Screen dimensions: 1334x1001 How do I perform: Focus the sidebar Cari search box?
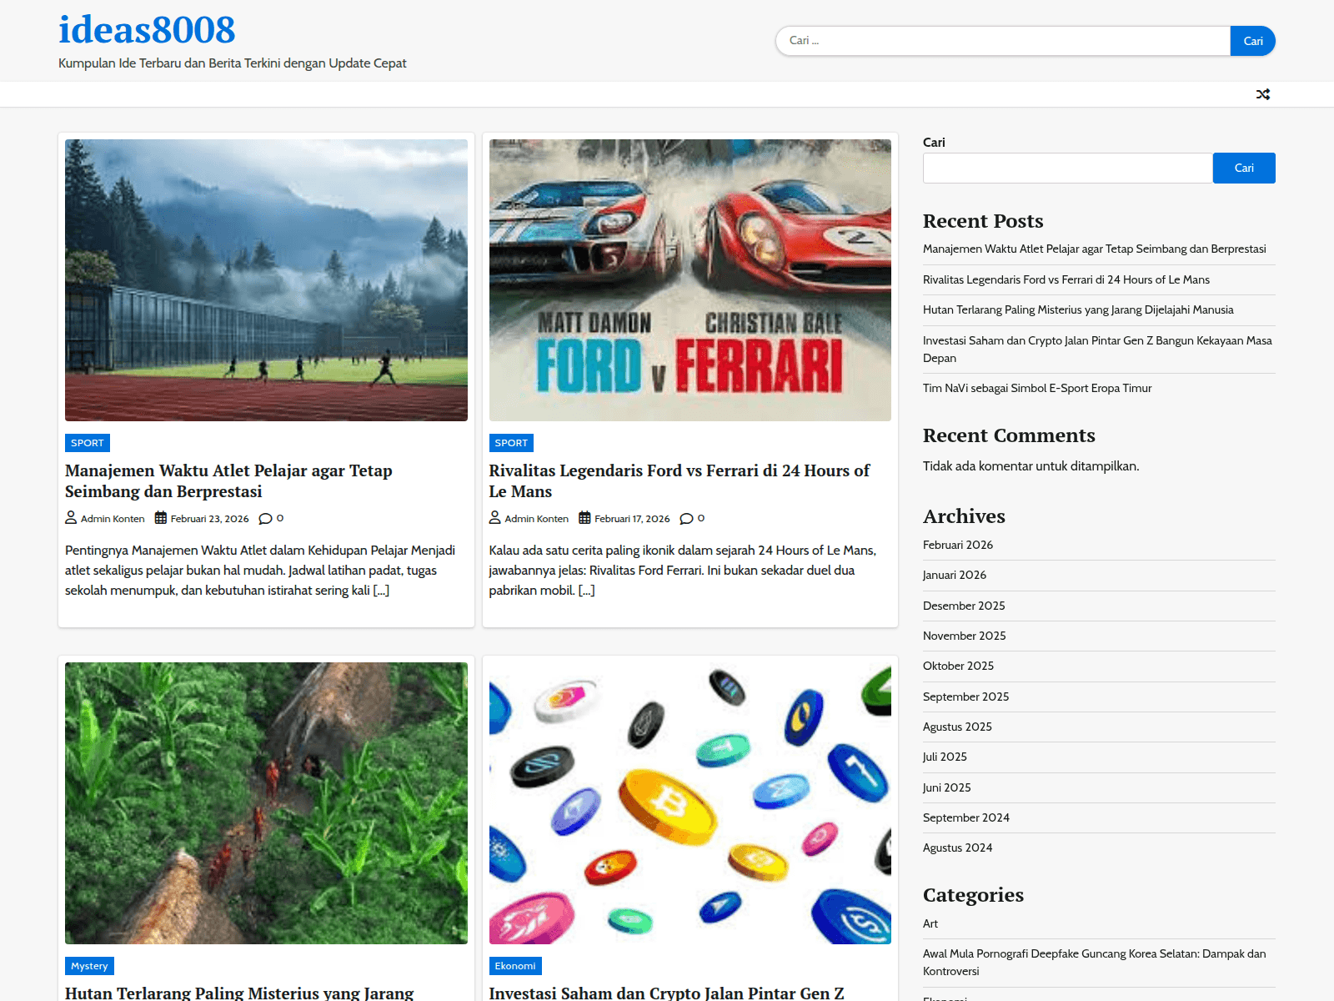pyautogui.click(x=1067, y=168)
